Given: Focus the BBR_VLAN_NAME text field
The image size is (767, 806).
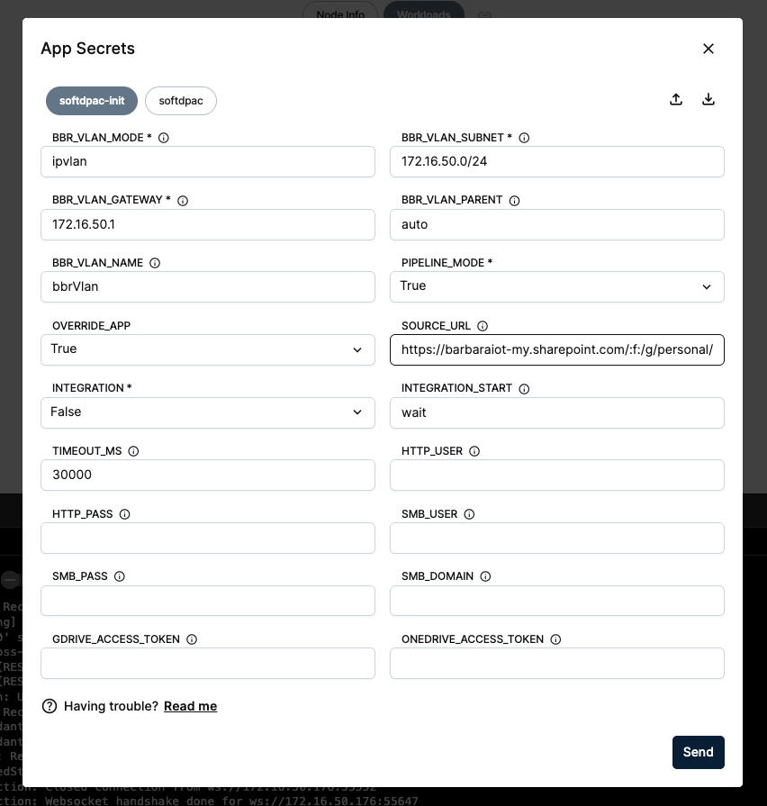Looking at the screenshot, I should [x=208, y=287].
